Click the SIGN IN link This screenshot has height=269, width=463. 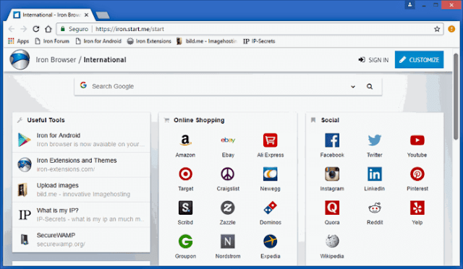[x=373, y=60]
